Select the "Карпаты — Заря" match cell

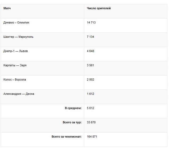(15, 65)
